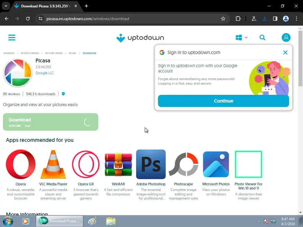Click the Uptodown logo
The height and width of the screenshot is (227, 303).
pyautogui.click(x=140, y=38)
